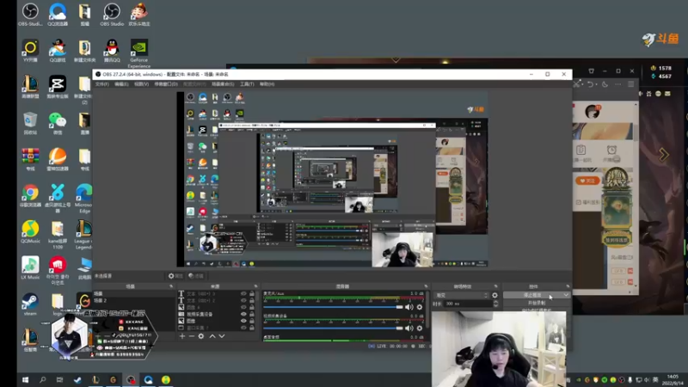Toggle lock on 视频采集设备 source
This screenshot has width=688, height=387.
pyautogui.click(x=252, y=314)
